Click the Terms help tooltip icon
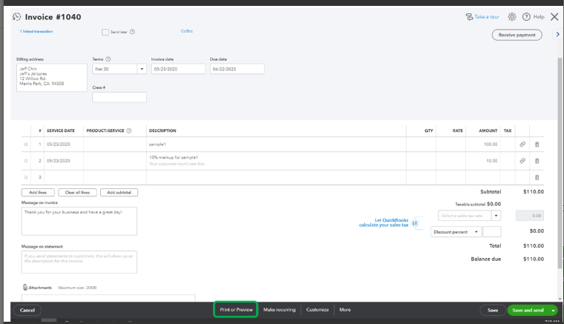Image resolution: width=564 pixels, height=324 pixels. pyautogui.click(x=108, y=59)
